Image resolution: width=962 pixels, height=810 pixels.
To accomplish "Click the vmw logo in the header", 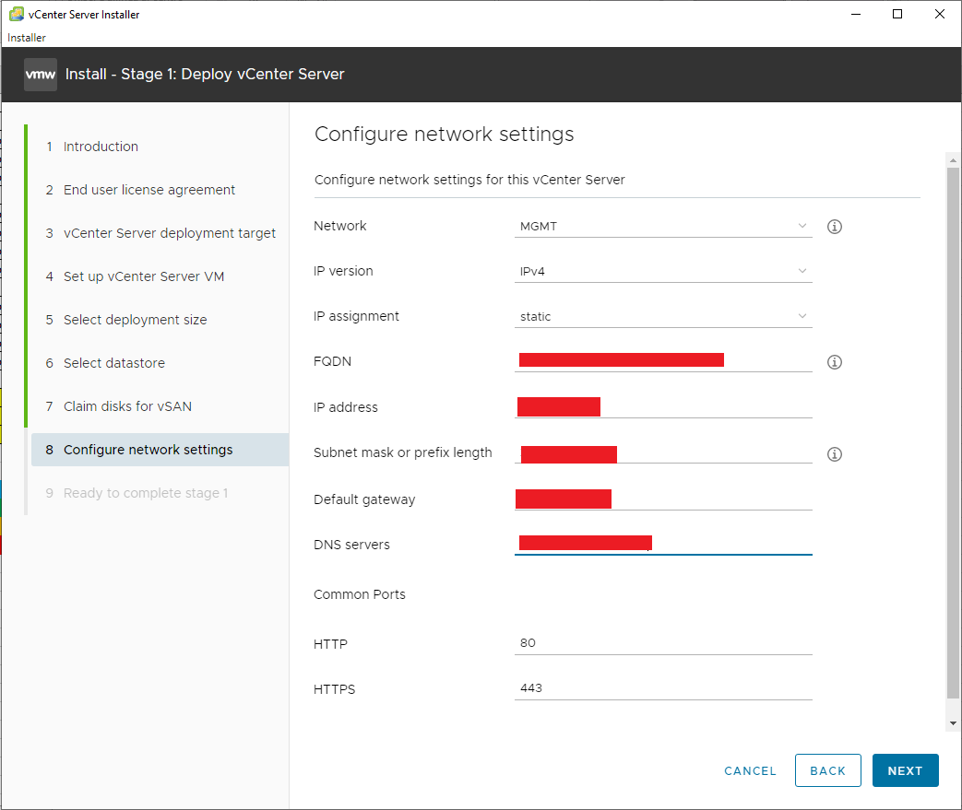I will click(x=41, y=75).
